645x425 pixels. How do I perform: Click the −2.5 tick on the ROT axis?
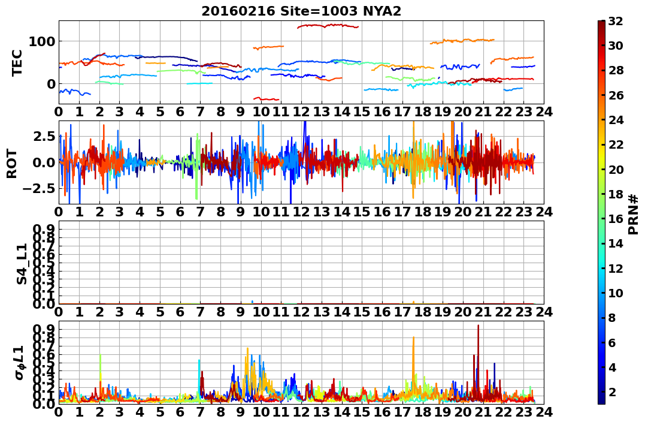tap(40, 189)
